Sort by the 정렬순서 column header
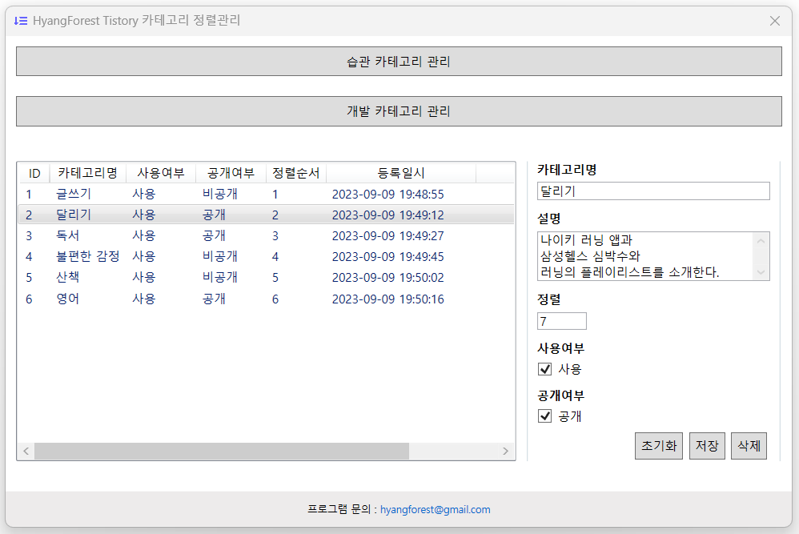Screen dimensions: 799x534 click(296, 173)
